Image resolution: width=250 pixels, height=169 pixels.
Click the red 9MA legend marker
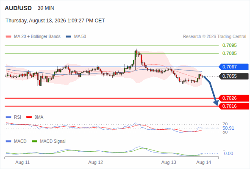pos(29,117)
